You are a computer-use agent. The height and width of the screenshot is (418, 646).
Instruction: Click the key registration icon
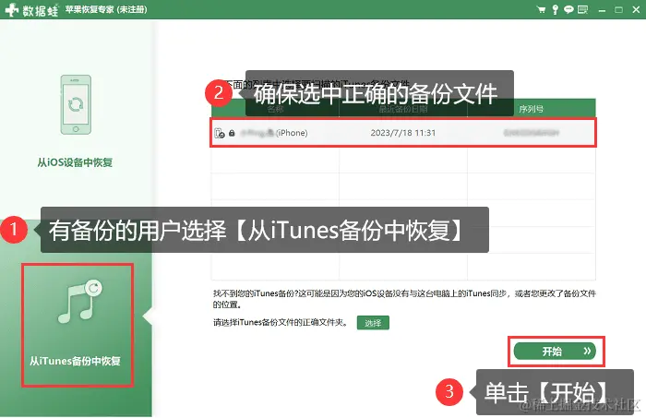pyautogui.click(x=556, y=9)
